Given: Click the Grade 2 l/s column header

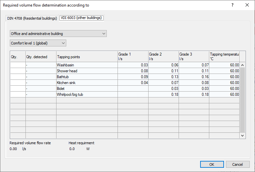Looking at the screenshot, I should pyautogui.click(x=164, y=57).
